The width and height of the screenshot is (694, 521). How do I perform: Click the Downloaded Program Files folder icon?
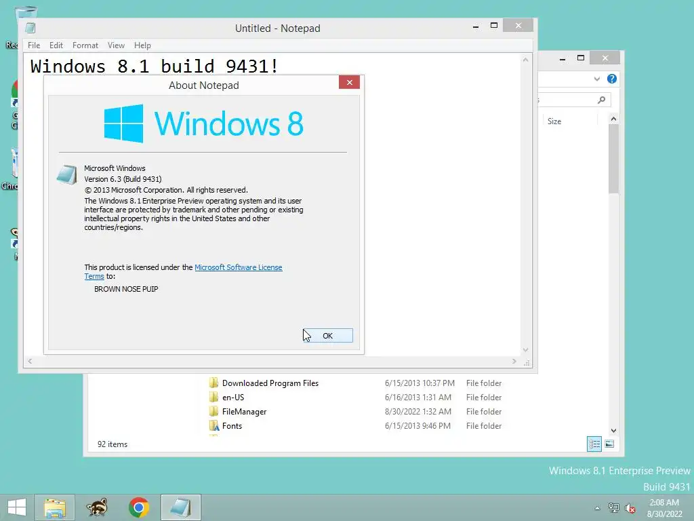coord(213,383)
